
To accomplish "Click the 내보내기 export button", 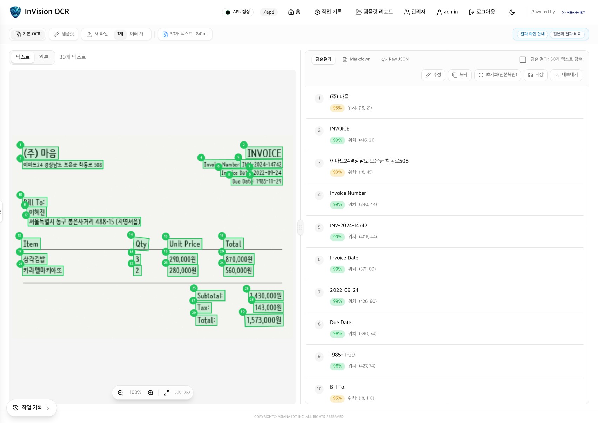I will click(566, 75).
